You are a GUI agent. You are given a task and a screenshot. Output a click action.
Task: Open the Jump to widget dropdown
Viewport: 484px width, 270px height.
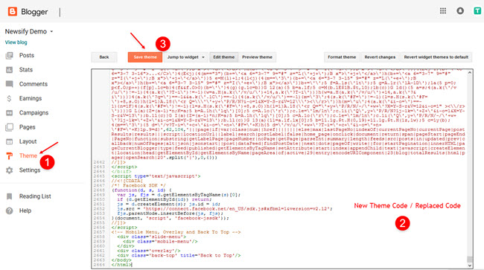[x=186, y=57]
